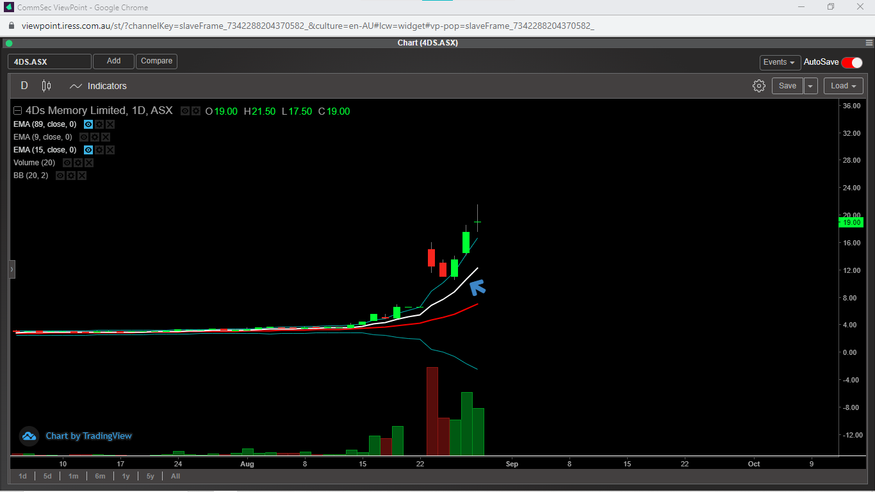Hide the EMA (89, close, 0) line

pyautogui.click(x=88, y=124)
